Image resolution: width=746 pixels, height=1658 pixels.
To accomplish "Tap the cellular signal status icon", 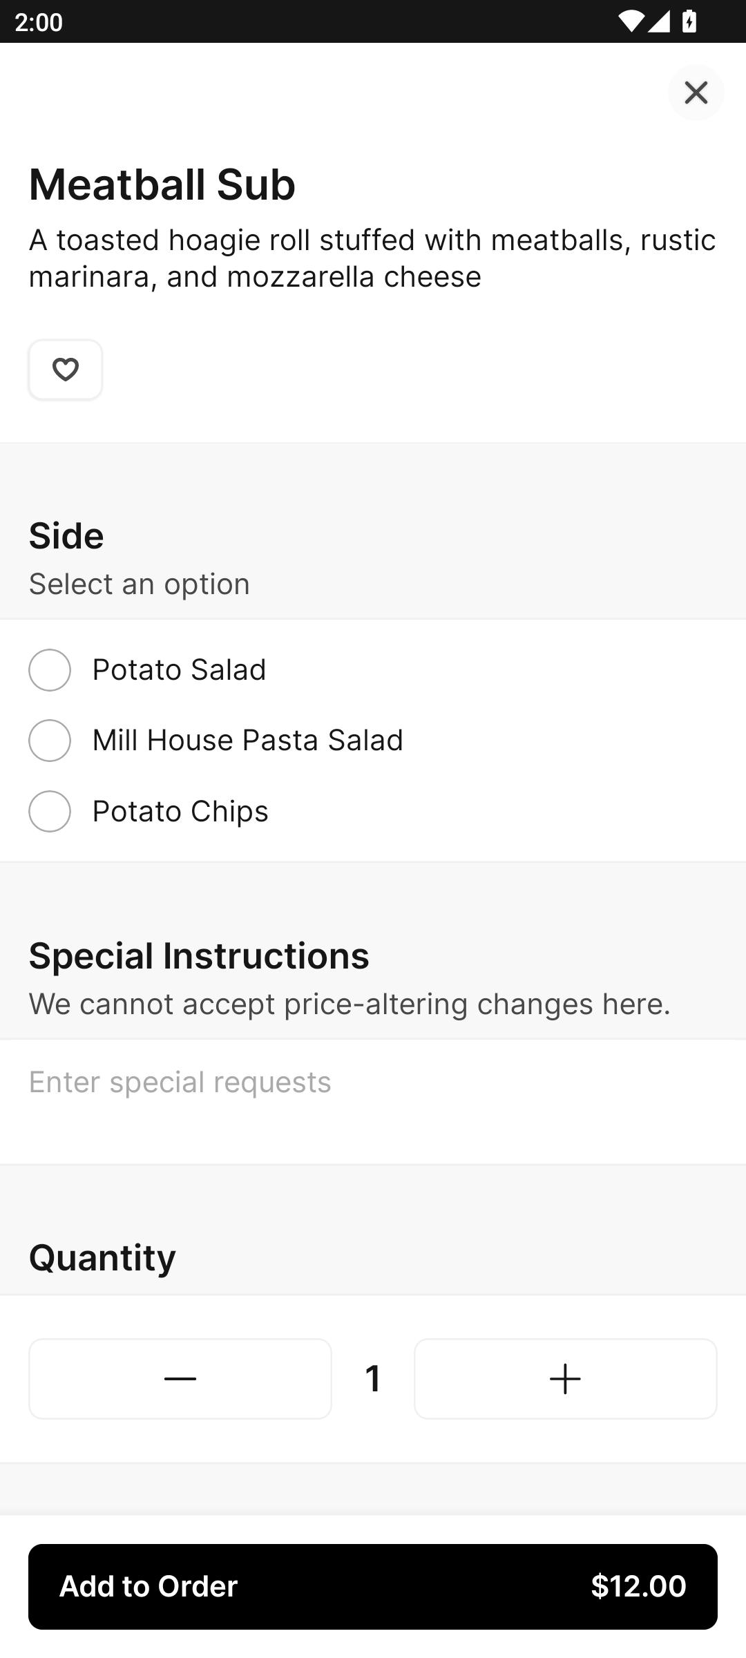I will pos(658,22).
